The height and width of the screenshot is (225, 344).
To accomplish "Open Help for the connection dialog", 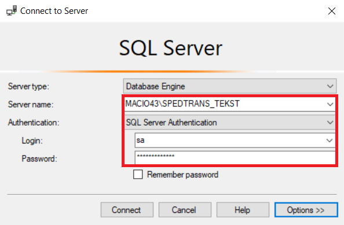I will click(x=243, y=210).
